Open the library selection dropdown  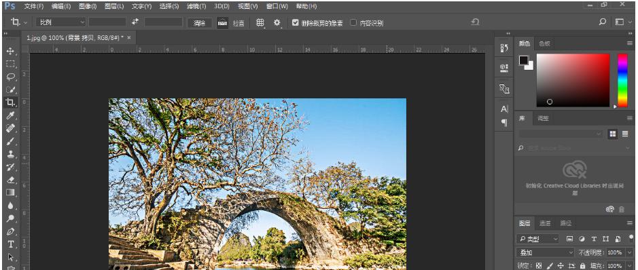point(561,134)
